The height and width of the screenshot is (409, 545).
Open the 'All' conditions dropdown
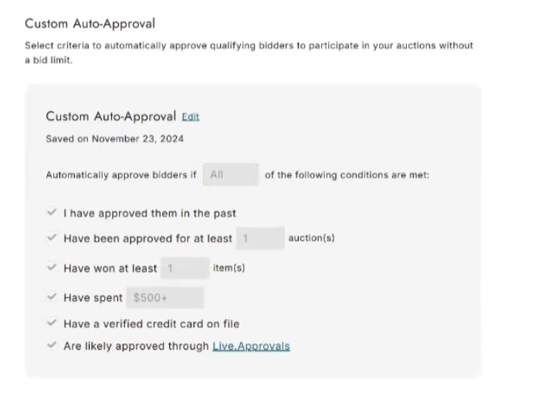click(231, 174)
